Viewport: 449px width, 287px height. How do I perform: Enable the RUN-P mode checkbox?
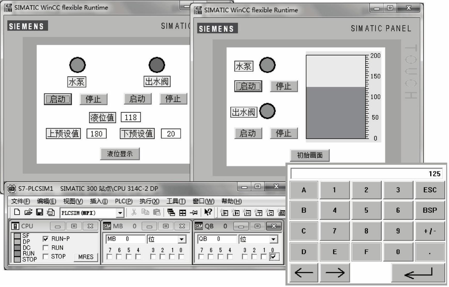(45, 239)
